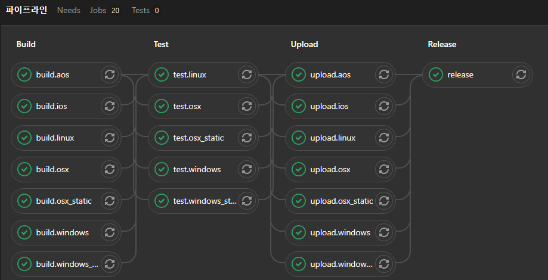The image size is (548, 280).
Task: Open the test.osx job link
Action: tap(187, 106)
